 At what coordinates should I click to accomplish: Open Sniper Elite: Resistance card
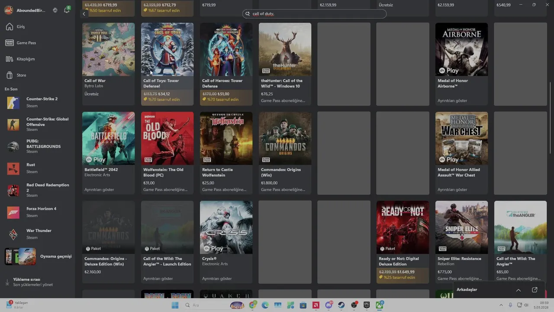pyautogui.click(x=461, y=242)
